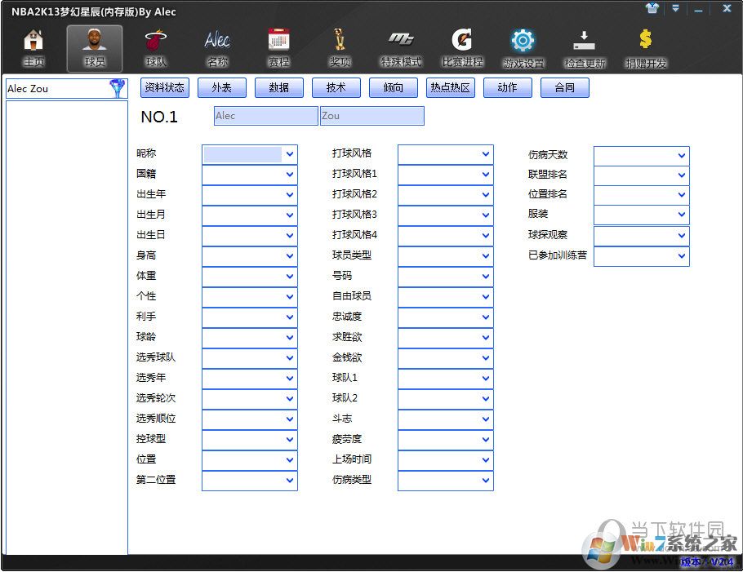Switch to the 外表 (Appearance) tab

point(222,87)
